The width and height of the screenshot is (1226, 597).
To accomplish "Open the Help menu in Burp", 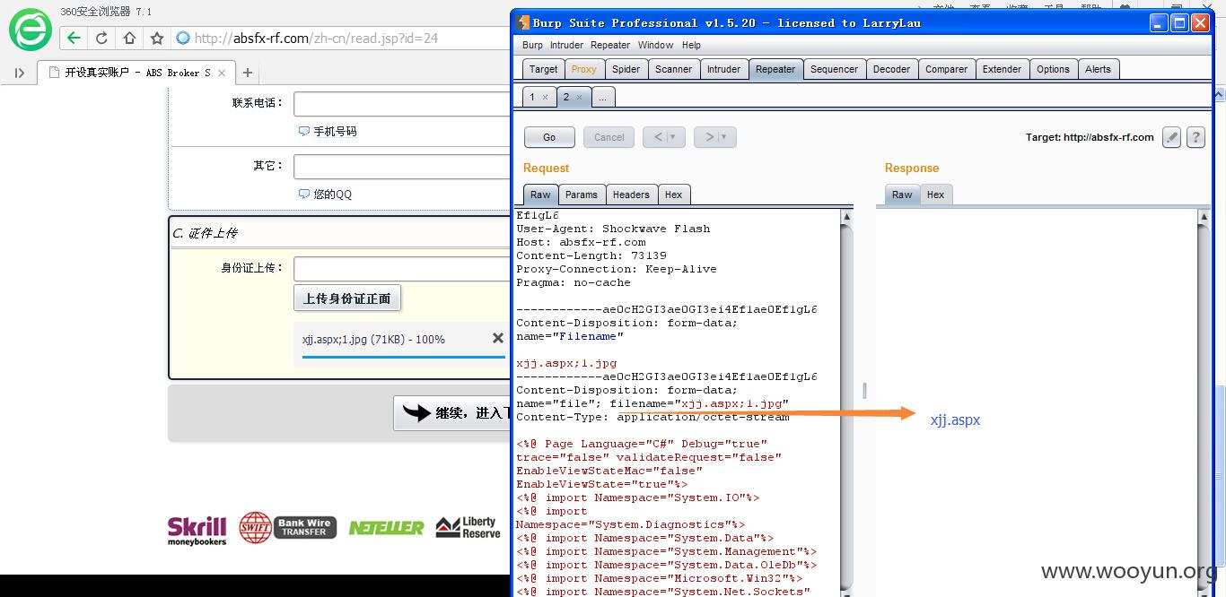I will coord(691,45).
